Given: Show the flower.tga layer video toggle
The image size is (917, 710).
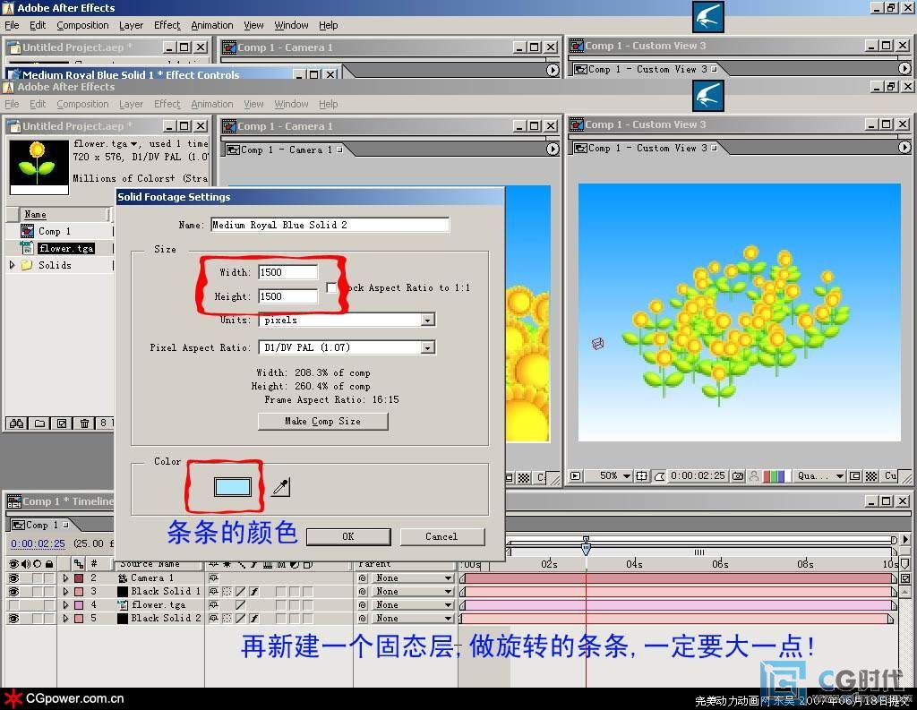Looking at the screenshot, I should tap(14, 604).
